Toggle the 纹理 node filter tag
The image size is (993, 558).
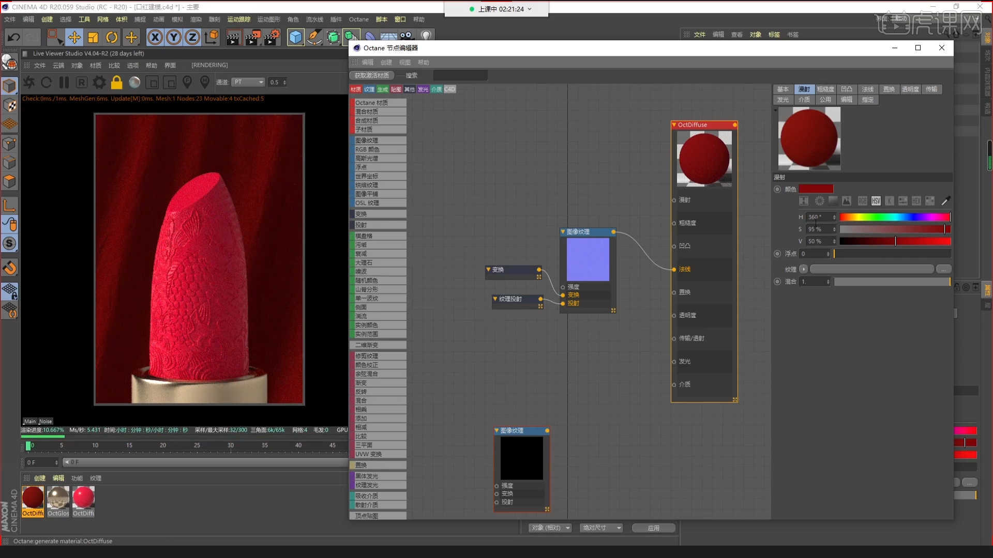tap(369, 89)
